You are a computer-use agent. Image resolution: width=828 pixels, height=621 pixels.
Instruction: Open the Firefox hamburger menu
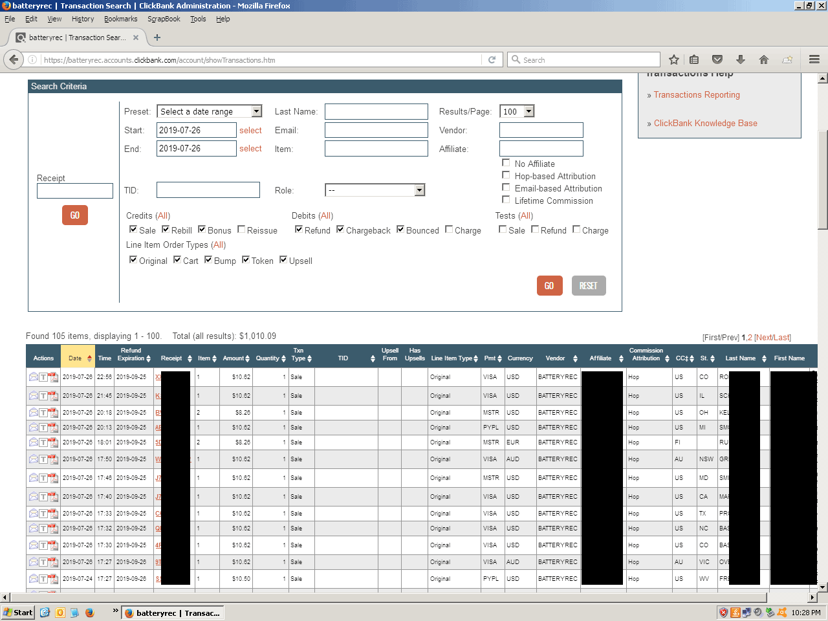click(x=814, y=60)
